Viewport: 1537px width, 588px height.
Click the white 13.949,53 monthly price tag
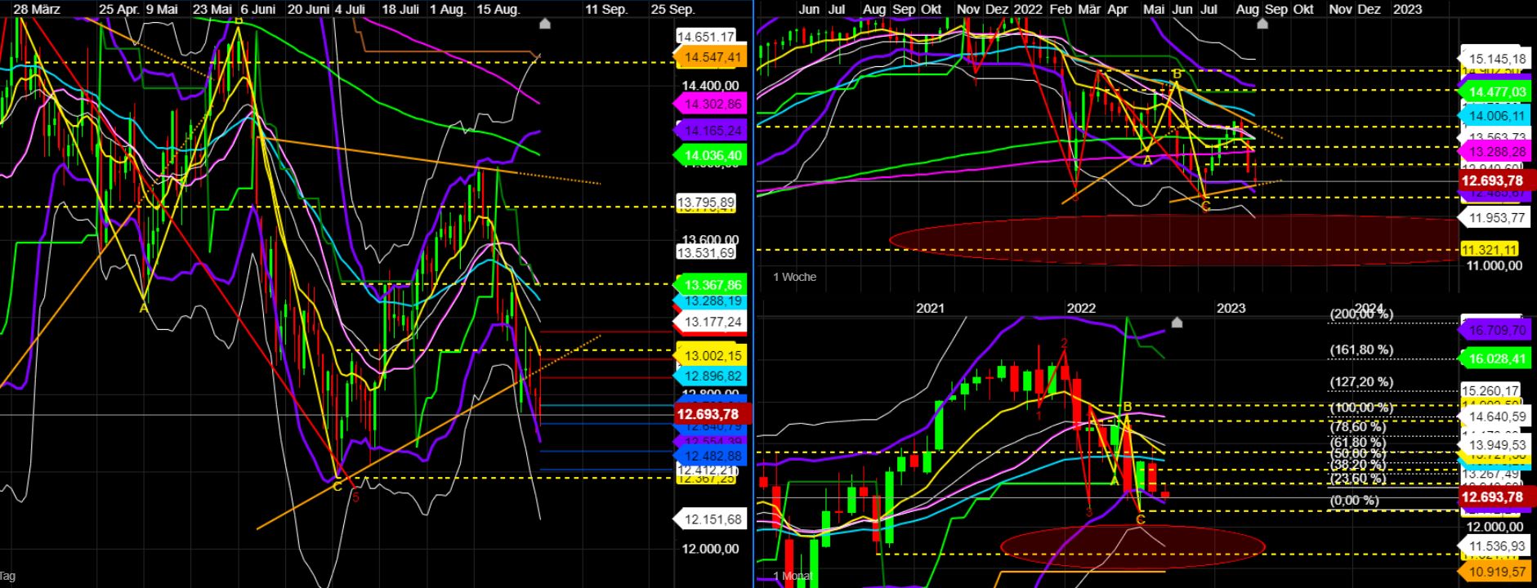click(1495, 444)
